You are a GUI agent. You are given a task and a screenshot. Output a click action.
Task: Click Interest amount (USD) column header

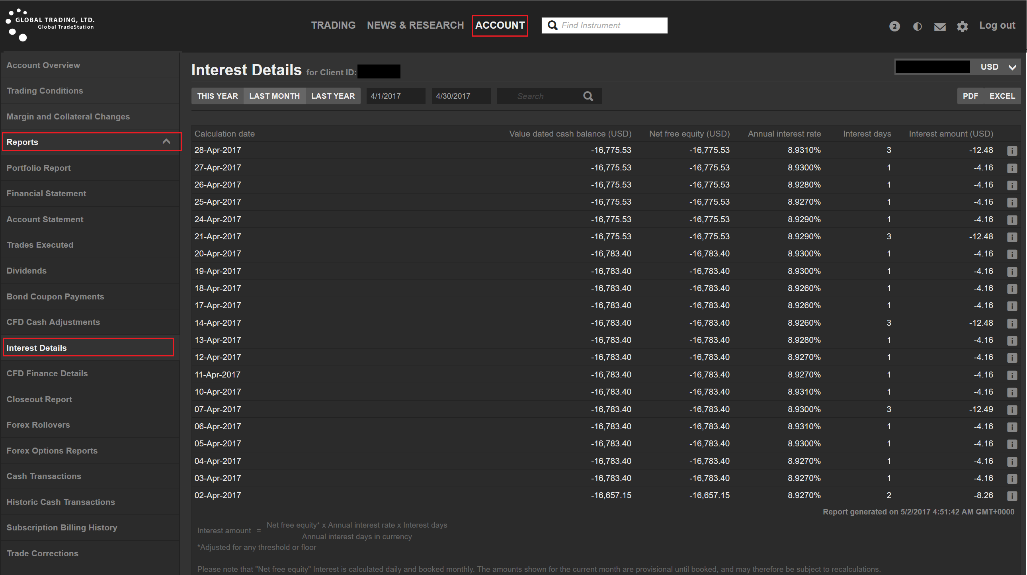(951, 134)
